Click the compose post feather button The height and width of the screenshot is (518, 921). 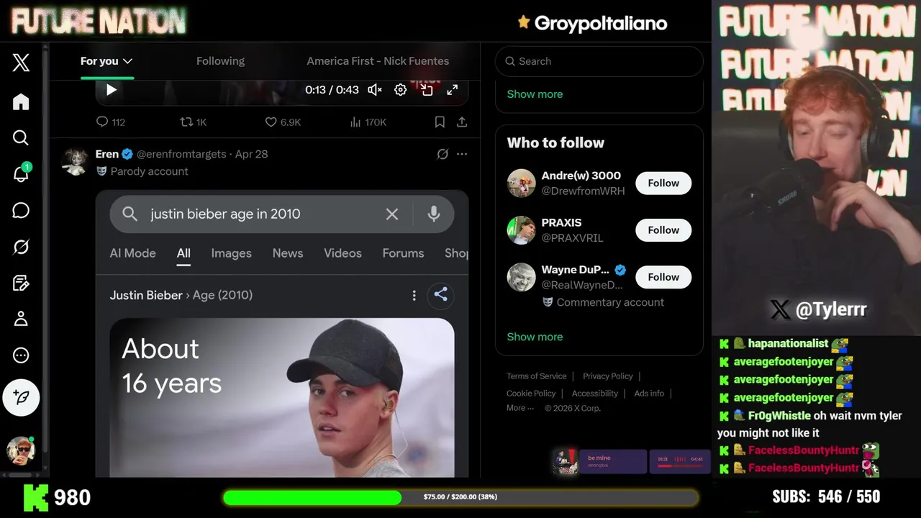(x=21, y=397)
